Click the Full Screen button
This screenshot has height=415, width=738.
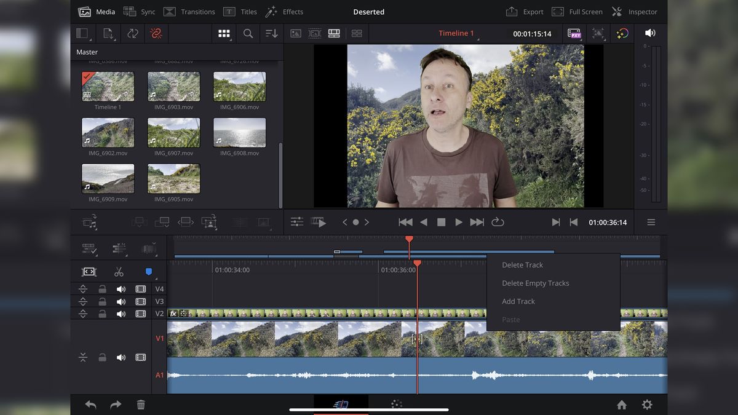tap(577, 11)
